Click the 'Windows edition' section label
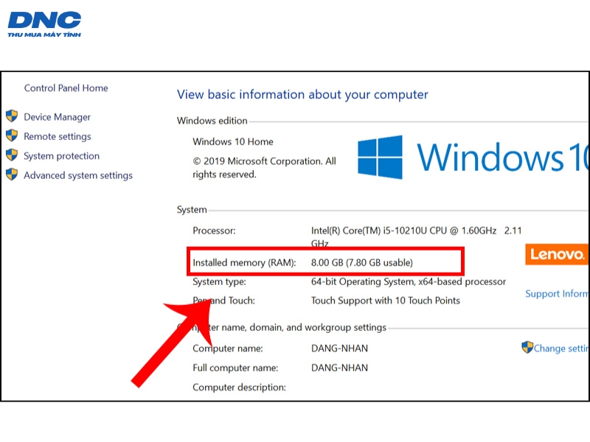590x442 pixels. pos(212,121)
